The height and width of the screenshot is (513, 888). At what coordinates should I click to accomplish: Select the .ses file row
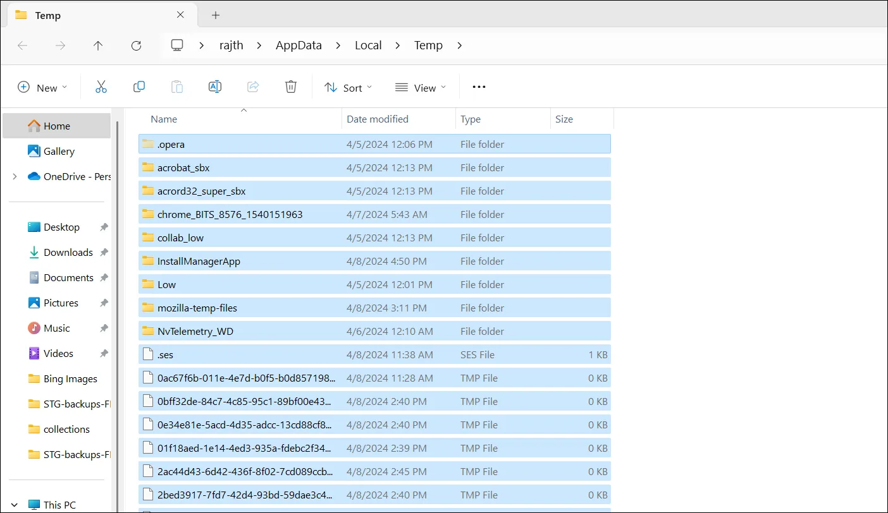pyautogui.click(x=166, y=355)
